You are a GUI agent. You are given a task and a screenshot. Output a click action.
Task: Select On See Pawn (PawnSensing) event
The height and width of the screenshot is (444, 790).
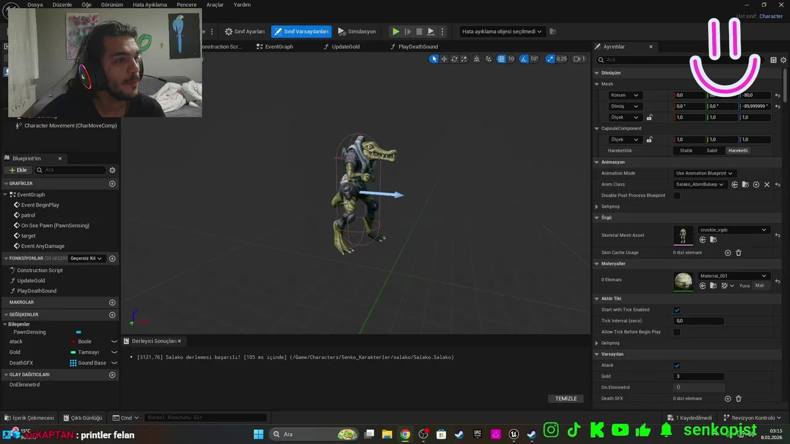point(55,226)
